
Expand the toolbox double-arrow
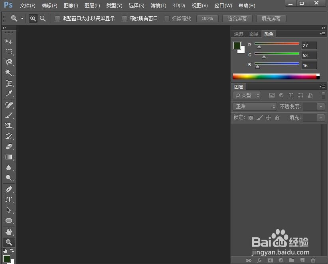tap(4, 28)
